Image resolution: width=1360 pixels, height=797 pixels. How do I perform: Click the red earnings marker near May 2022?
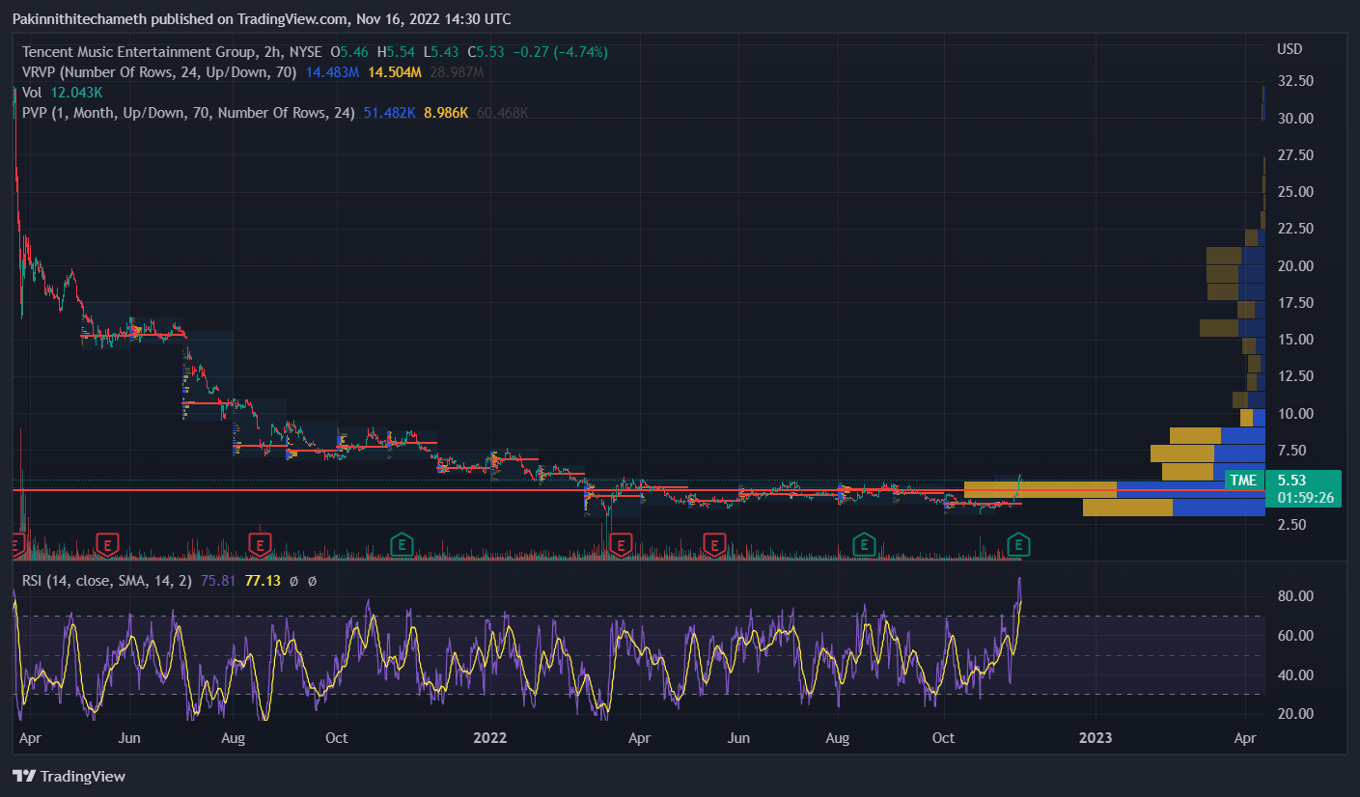[x=713, y=545]
